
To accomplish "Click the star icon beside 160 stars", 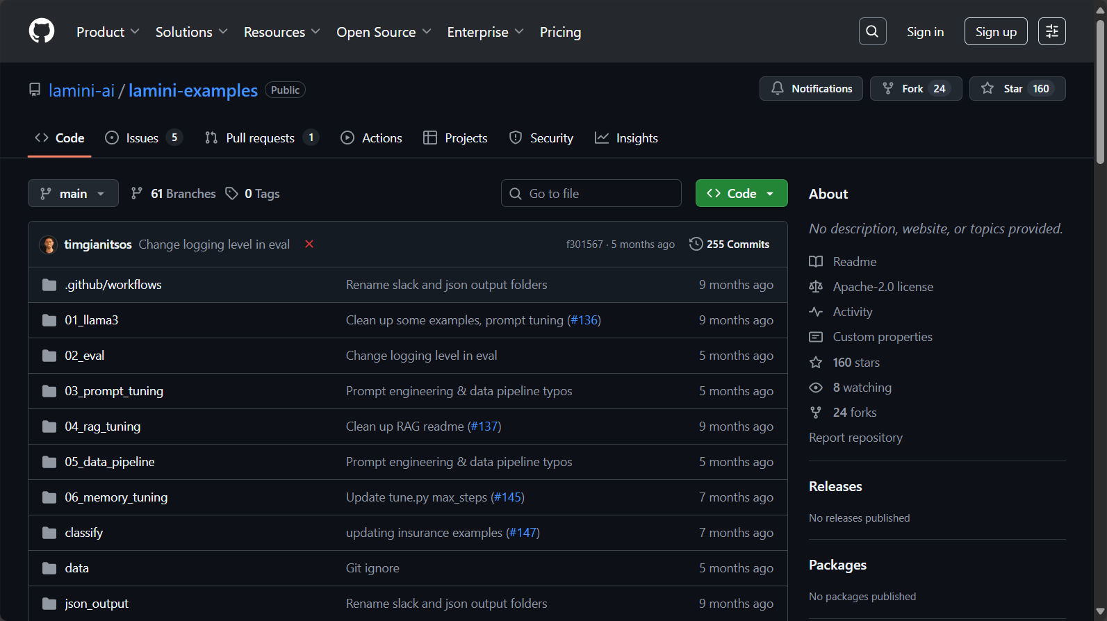I will pyautogui.click(x=816, y=363).
